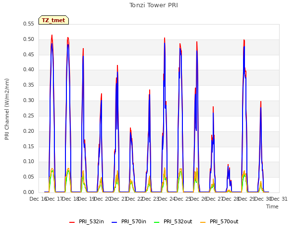Click the 0.10 y-axis tick label
Image resolution: width=308 pixels, height=231 pixels.
pos(28,162)
